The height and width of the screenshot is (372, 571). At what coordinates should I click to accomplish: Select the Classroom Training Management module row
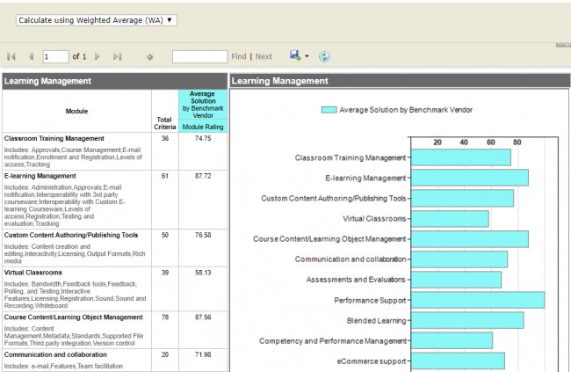coord(115,151)
